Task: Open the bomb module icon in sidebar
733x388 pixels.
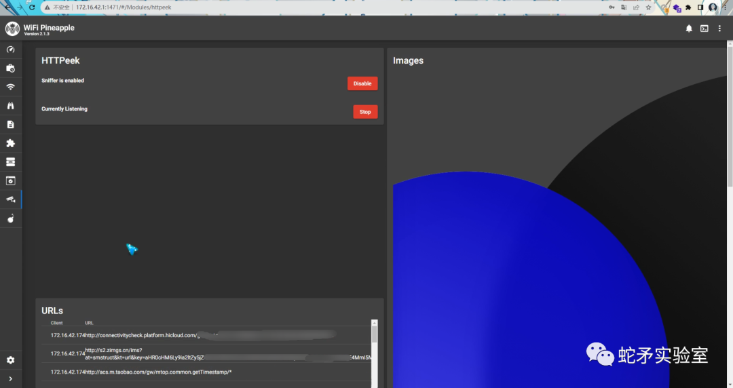Action: point(10,218)
